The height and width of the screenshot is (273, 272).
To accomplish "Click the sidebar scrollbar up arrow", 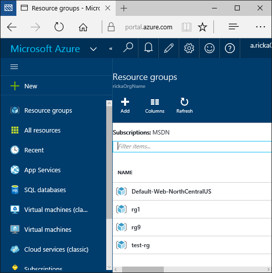I will [109, 103].
